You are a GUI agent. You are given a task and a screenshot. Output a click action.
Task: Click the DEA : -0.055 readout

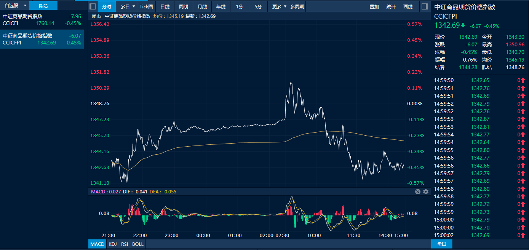(x=163, y=192)
